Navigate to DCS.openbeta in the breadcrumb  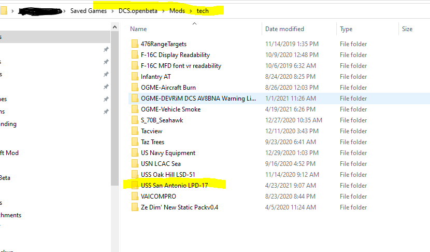(x=138, y=11)
